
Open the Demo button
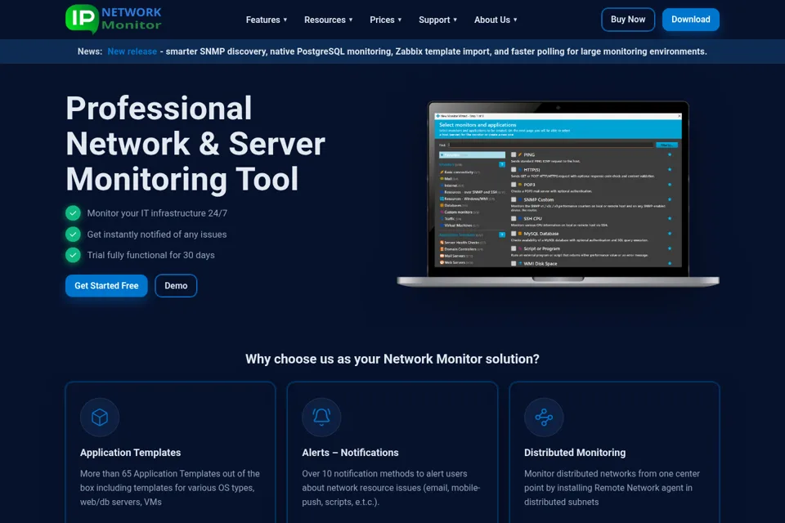176,286
